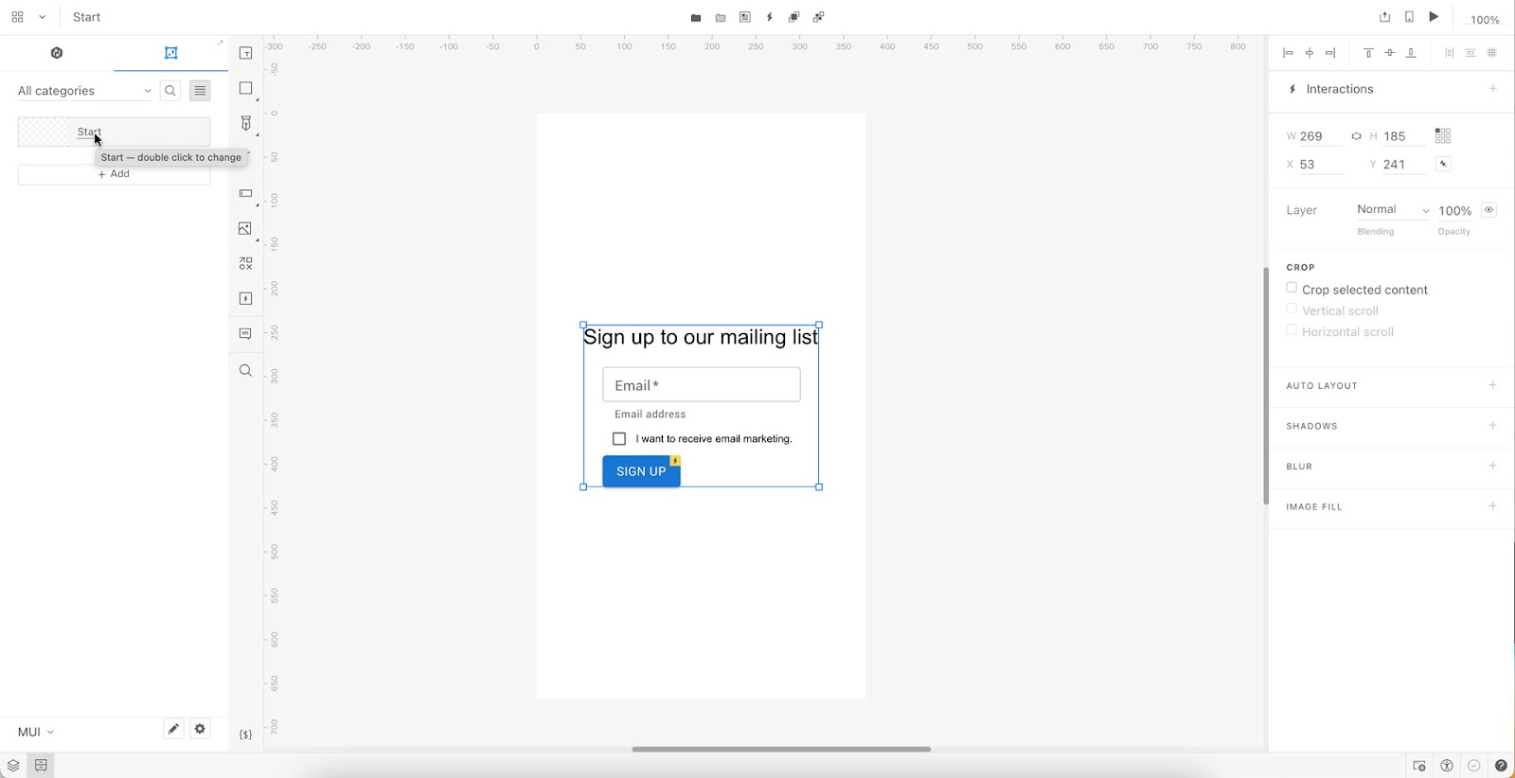Click the X position field showing 53
This screenshot has height=778, width=1515.
click(1320, 165)
